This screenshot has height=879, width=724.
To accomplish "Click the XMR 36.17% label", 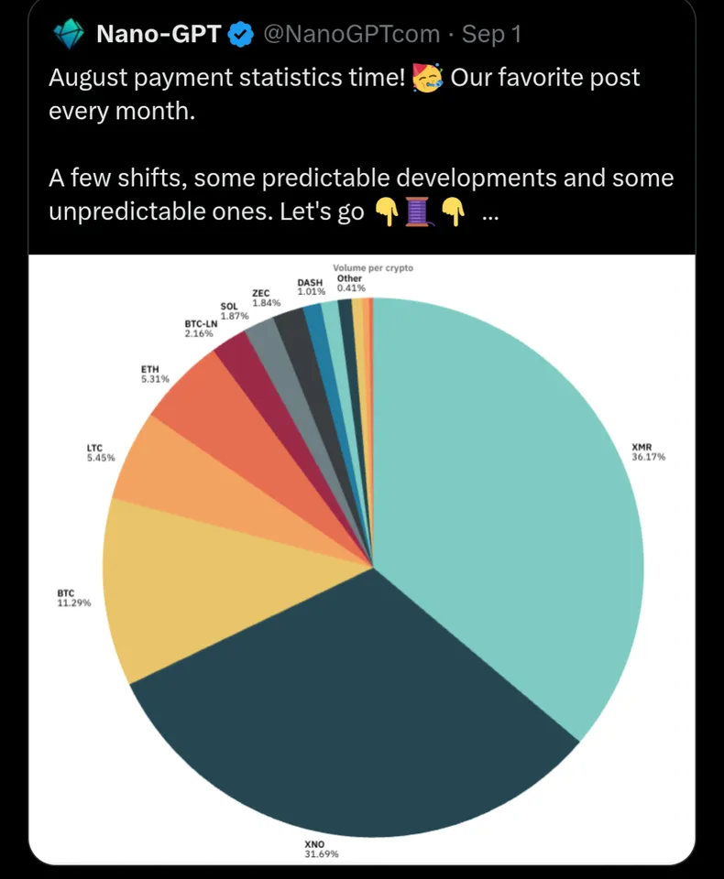I will point(648,451).
